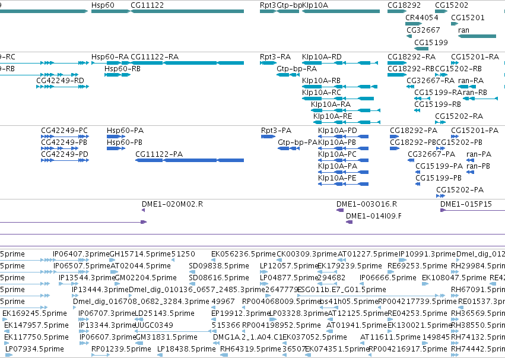This screenshot has width=505, height=358.
Task: Select transcript Hsp60-RB
Action: [122, 69]
